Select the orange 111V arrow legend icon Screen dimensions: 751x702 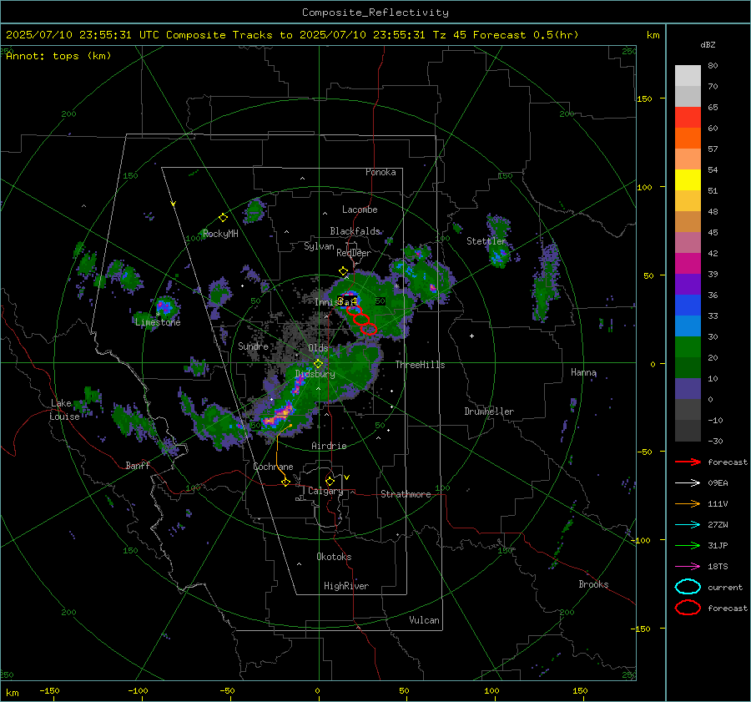pos(688,503)
